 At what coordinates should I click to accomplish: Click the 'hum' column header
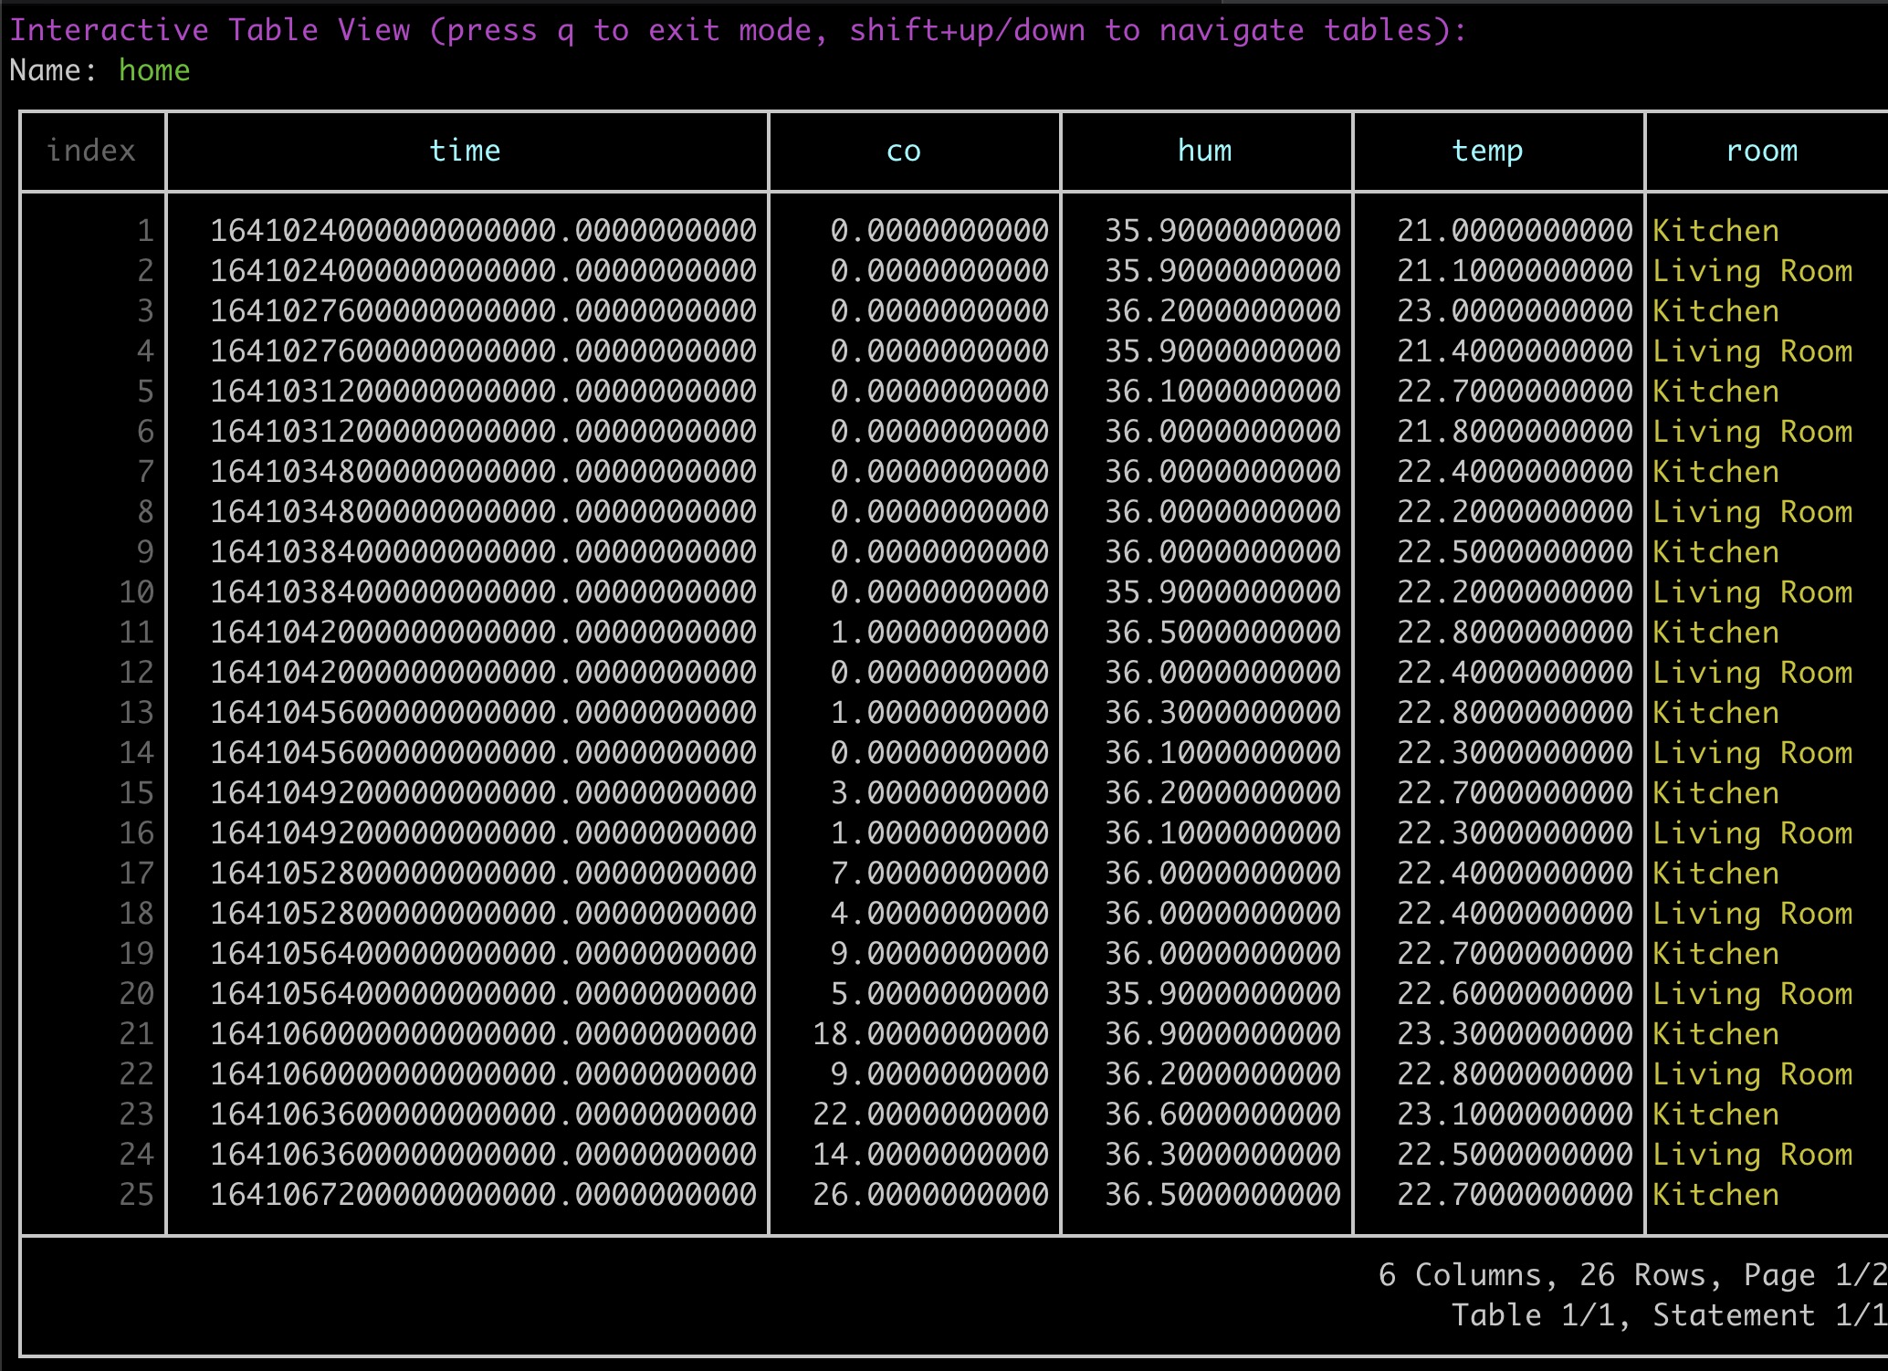tap(1205, 151)
